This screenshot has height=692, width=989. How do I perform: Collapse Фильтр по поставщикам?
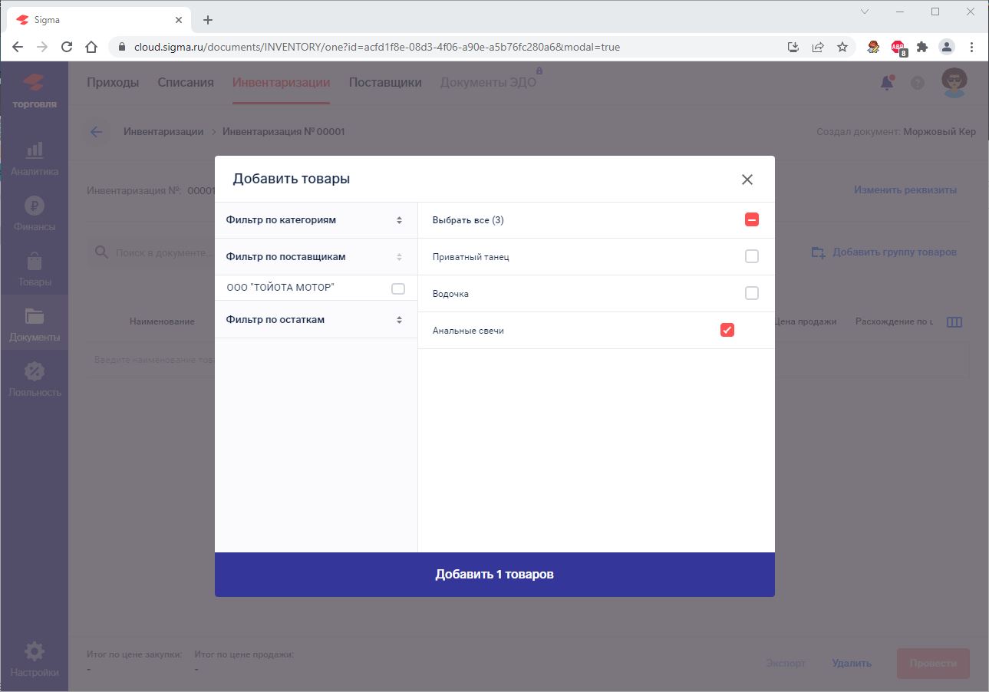pyautogui.click(x=315, y=257)
